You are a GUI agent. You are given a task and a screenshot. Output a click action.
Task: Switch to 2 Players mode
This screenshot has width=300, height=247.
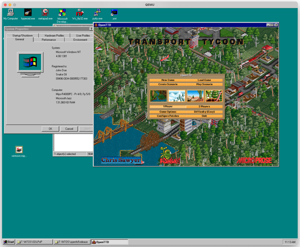point(204,106)
